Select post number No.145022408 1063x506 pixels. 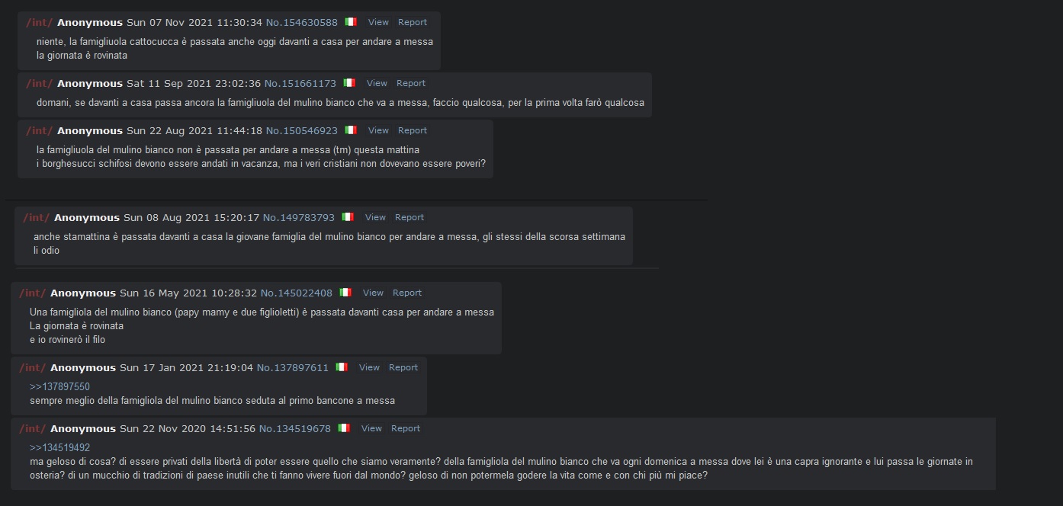coord(297,293)
